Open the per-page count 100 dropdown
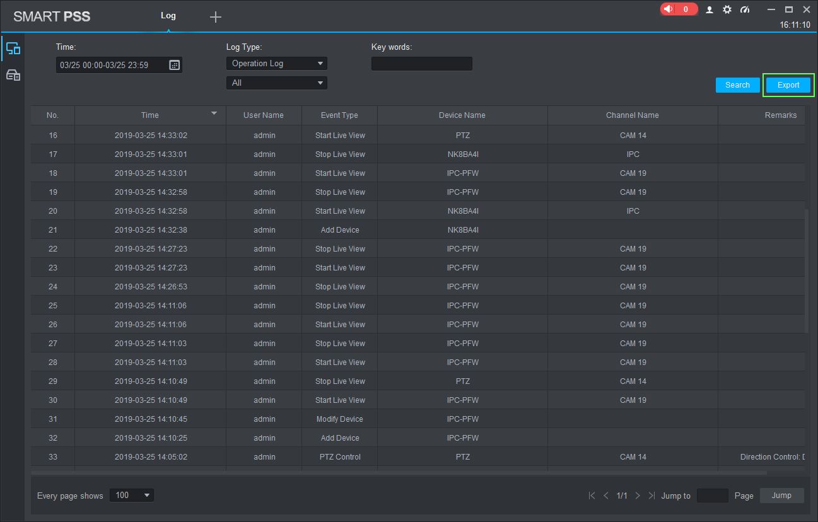 131,495
